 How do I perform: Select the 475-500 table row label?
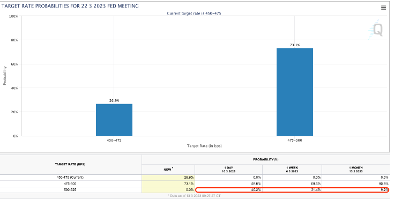[70, 184]
